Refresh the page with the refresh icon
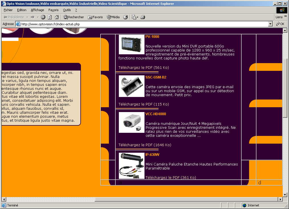The width and height of the screenshot is (289, 209). pyautogui.click(x=50, y=17)
